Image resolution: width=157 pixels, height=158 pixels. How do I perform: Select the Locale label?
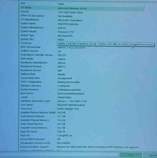[24, 97]
